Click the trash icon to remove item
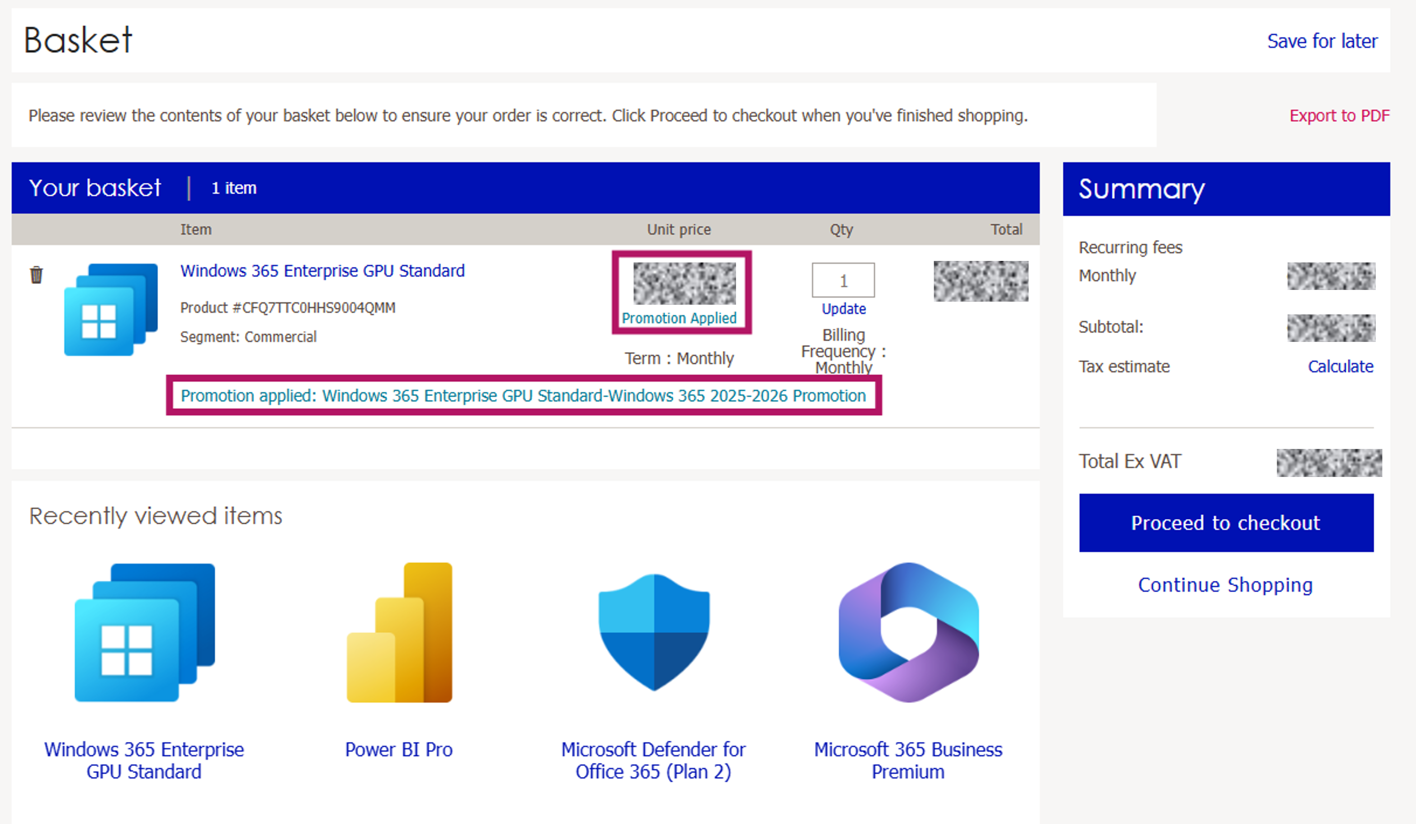1416x824 pixels. 36,275
